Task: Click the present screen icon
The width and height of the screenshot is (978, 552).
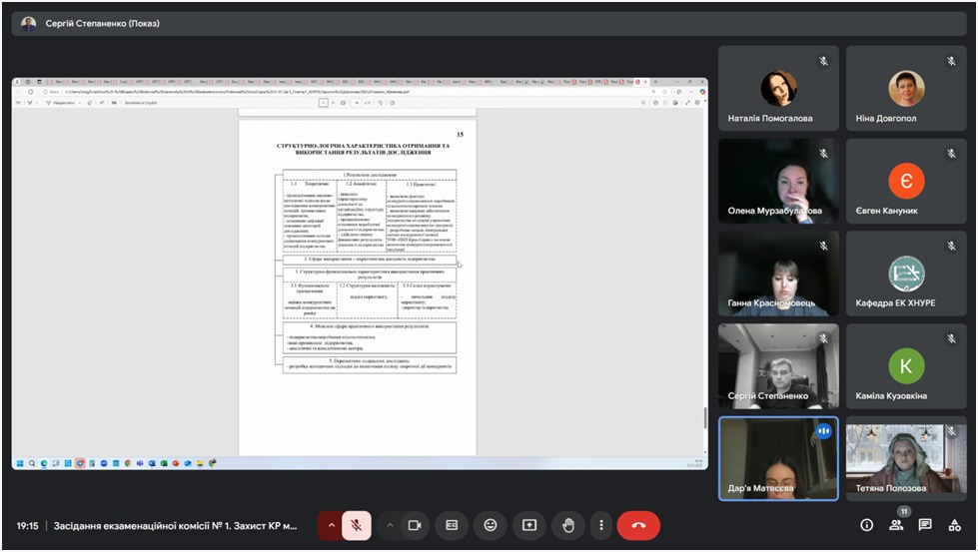Action: click(x=528, y=525)
